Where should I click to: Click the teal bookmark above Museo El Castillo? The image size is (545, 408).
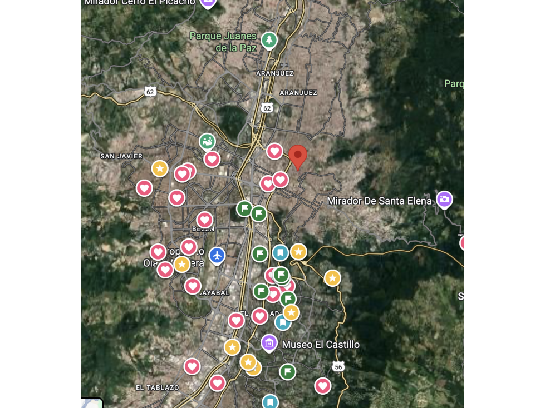tap(283, 322)
